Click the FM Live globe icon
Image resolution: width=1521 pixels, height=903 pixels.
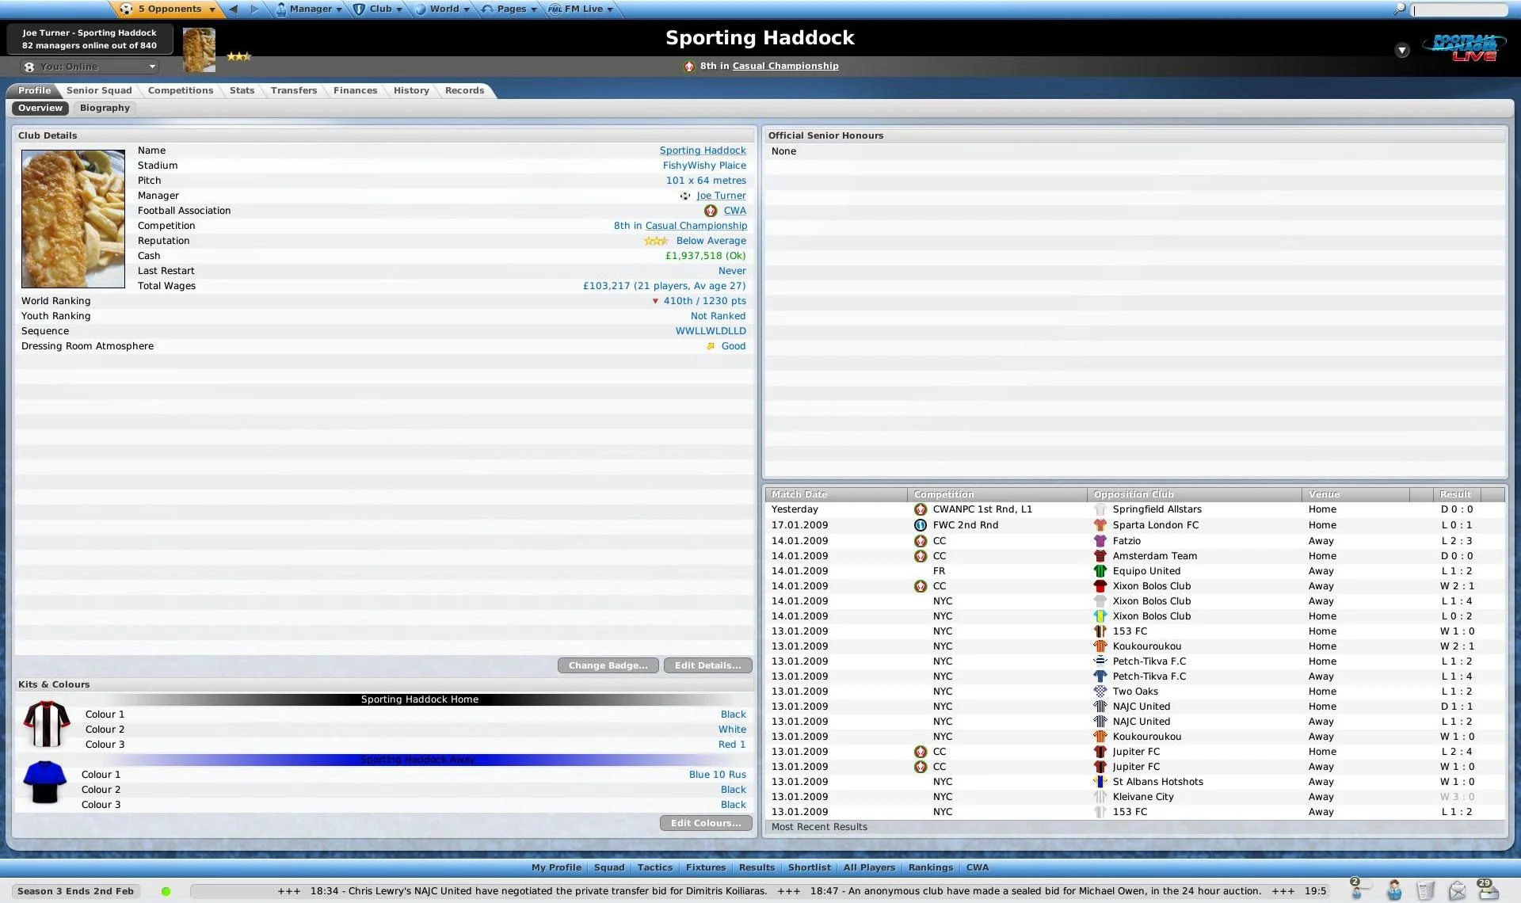[555, 9]
